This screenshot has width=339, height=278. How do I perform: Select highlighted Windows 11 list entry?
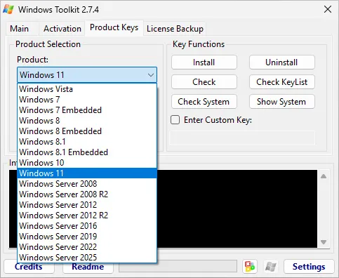click(x=87, y=173)
